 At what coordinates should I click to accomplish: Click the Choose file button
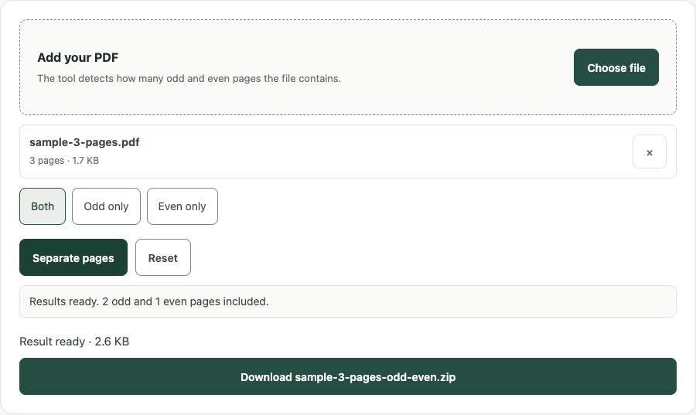click(616, 67)
